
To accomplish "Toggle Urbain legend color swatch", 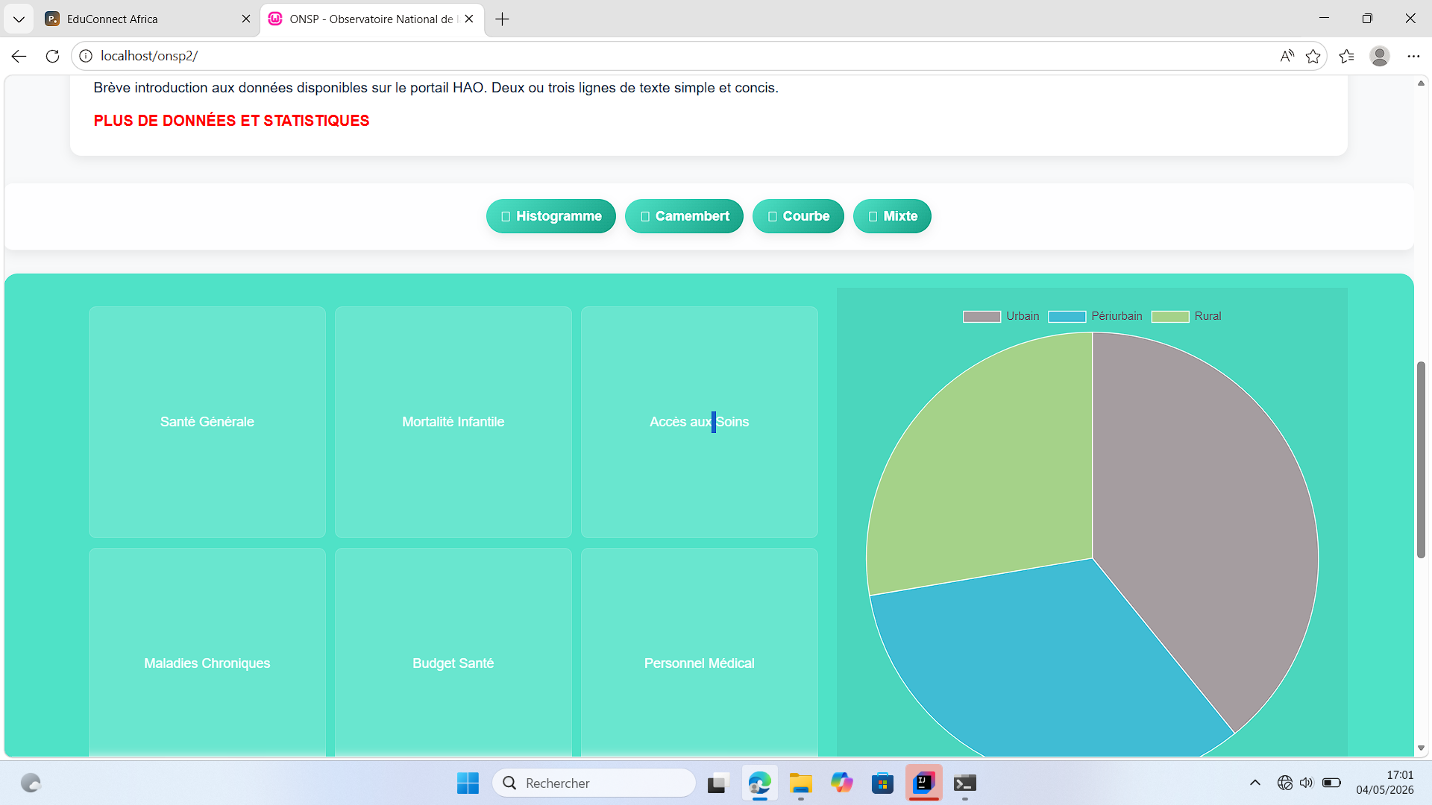I will tap(982, 317).
